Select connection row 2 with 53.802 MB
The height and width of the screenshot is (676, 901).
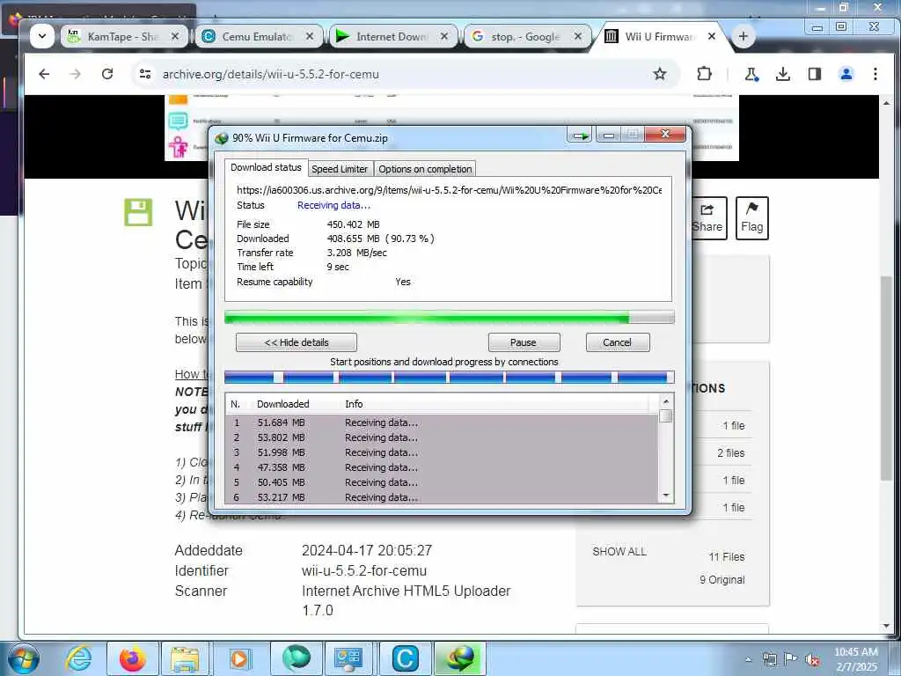point(442,437)
